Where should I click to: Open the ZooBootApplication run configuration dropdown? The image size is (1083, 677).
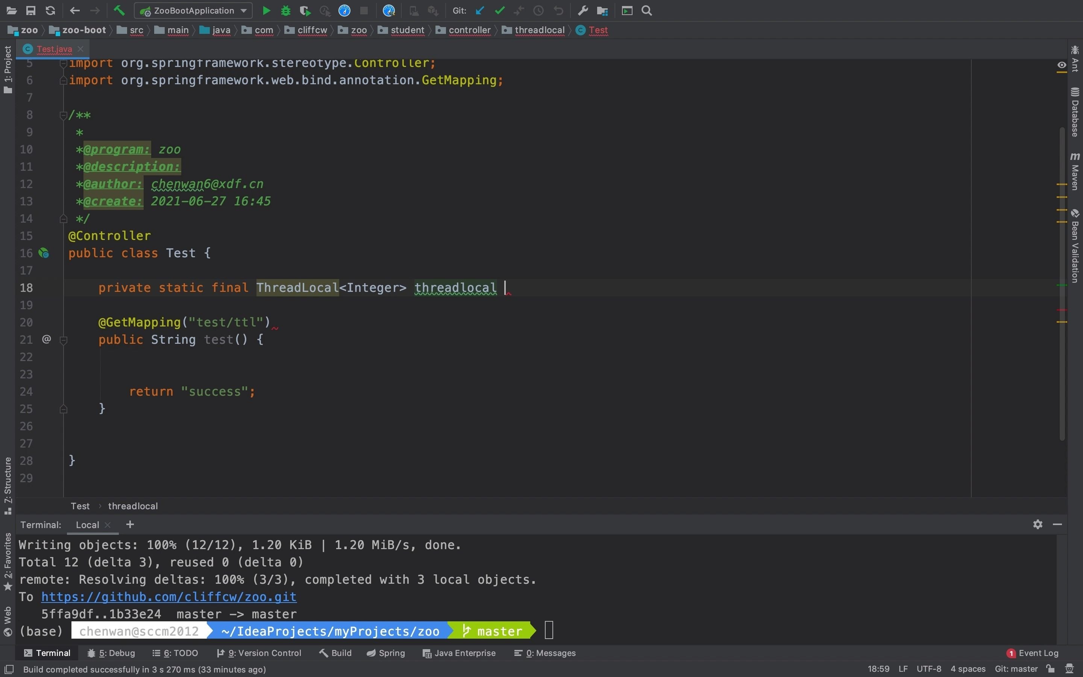(193, 11)
